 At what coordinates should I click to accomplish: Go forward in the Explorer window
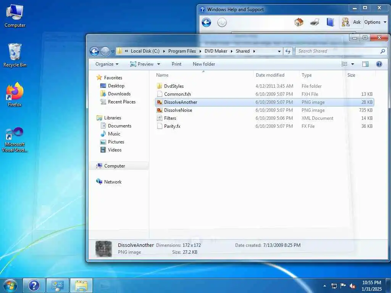point(105,52)
